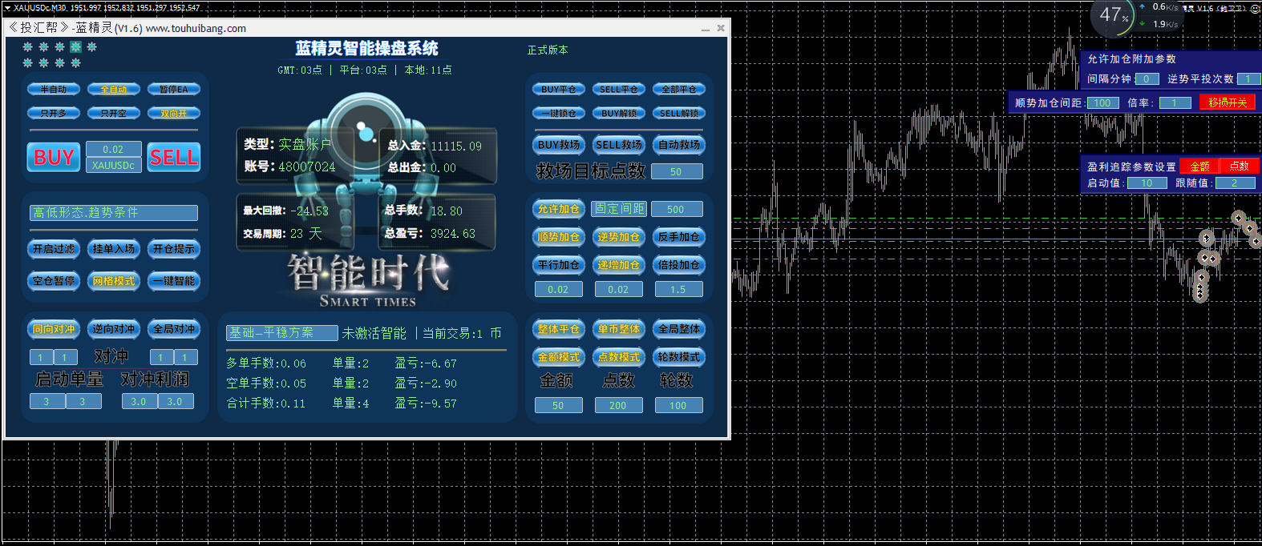This screenshot has width=1262, height=546.
Task: Click 开仓提示 button
Action: [174, 249]
